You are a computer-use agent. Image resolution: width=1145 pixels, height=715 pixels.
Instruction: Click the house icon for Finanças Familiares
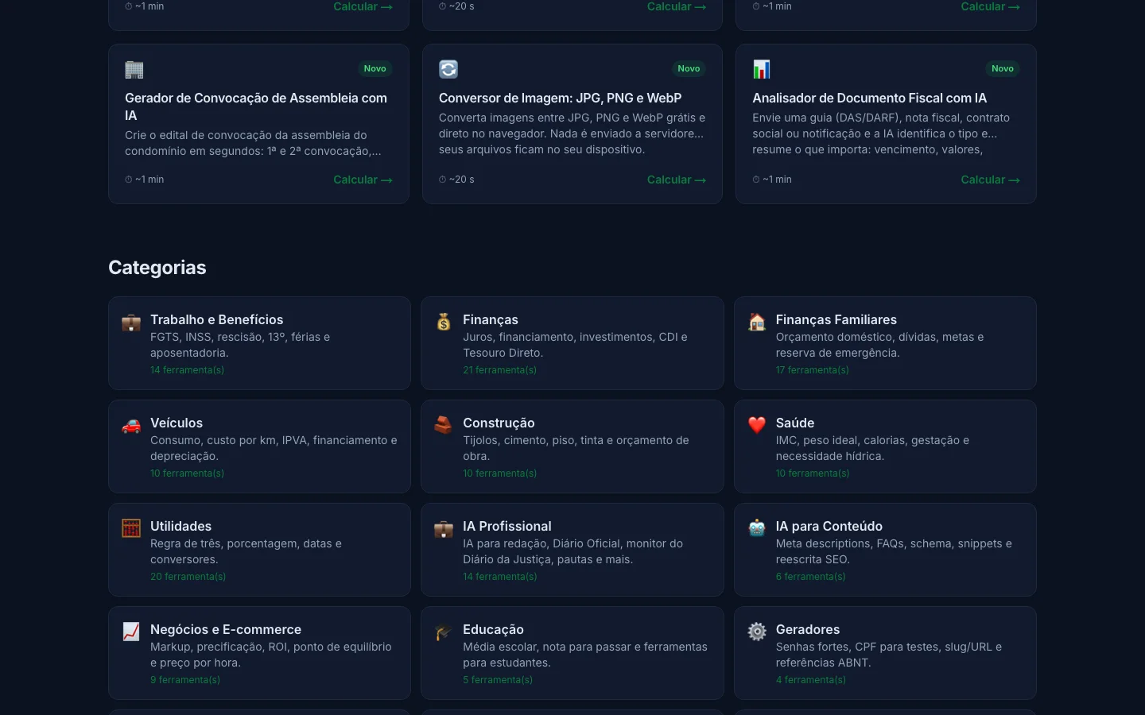[x=757, y=322]
